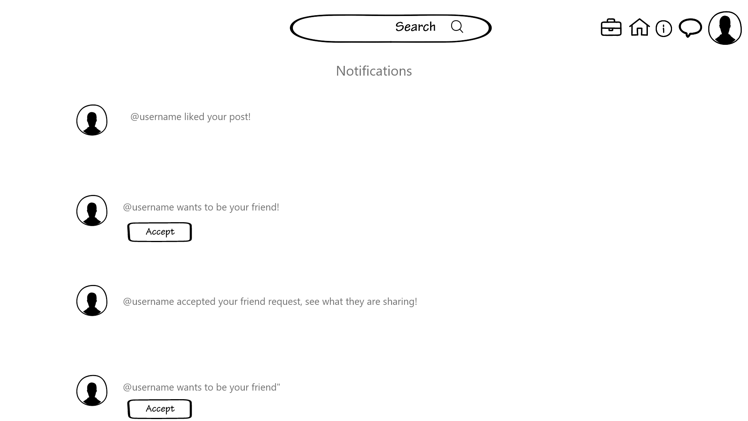Select the Notifications page header
This screenshot has height=421, width=748.
[374, 71]
